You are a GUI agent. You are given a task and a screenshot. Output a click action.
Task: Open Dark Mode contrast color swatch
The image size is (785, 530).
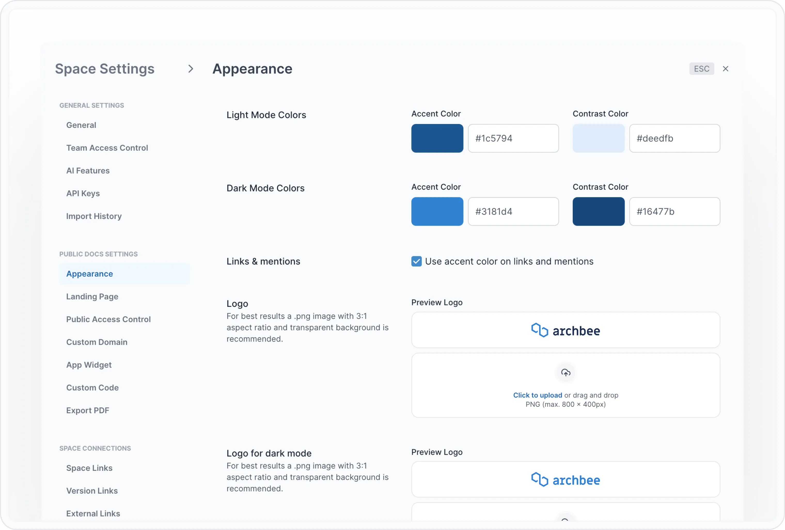(598, 212)
